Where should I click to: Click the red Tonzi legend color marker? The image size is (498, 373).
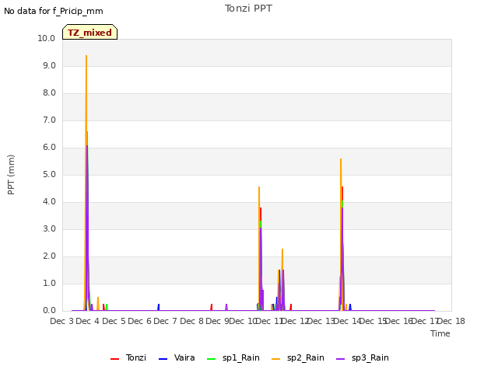pyautogui.click(x=114, y=359)
